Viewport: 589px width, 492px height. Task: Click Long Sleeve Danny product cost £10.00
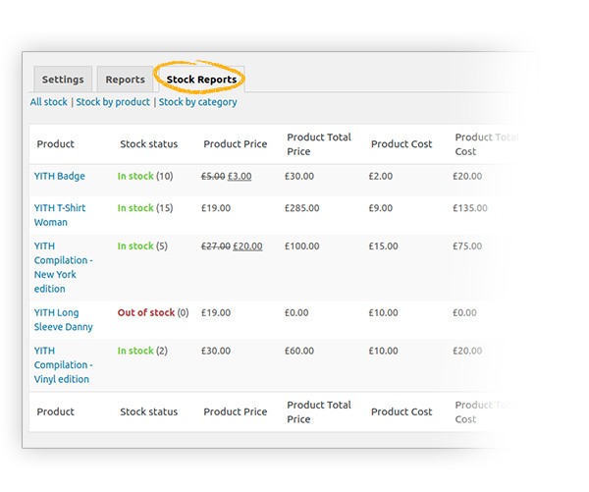coord(383,312)
